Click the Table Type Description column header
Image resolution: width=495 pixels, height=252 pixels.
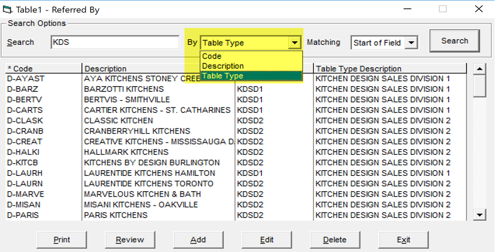point(390,69)
